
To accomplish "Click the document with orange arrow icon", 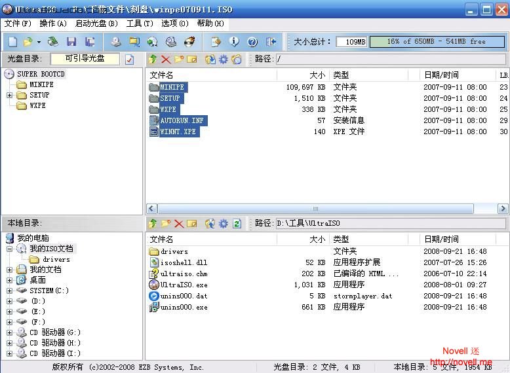I will coord(216,41).
